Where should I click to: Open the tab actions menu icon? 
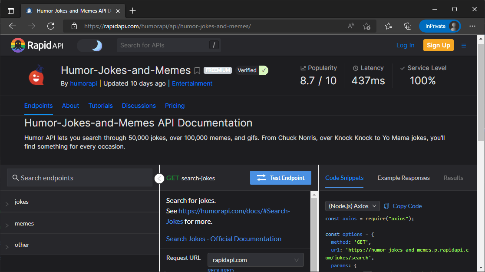[11, 11]
